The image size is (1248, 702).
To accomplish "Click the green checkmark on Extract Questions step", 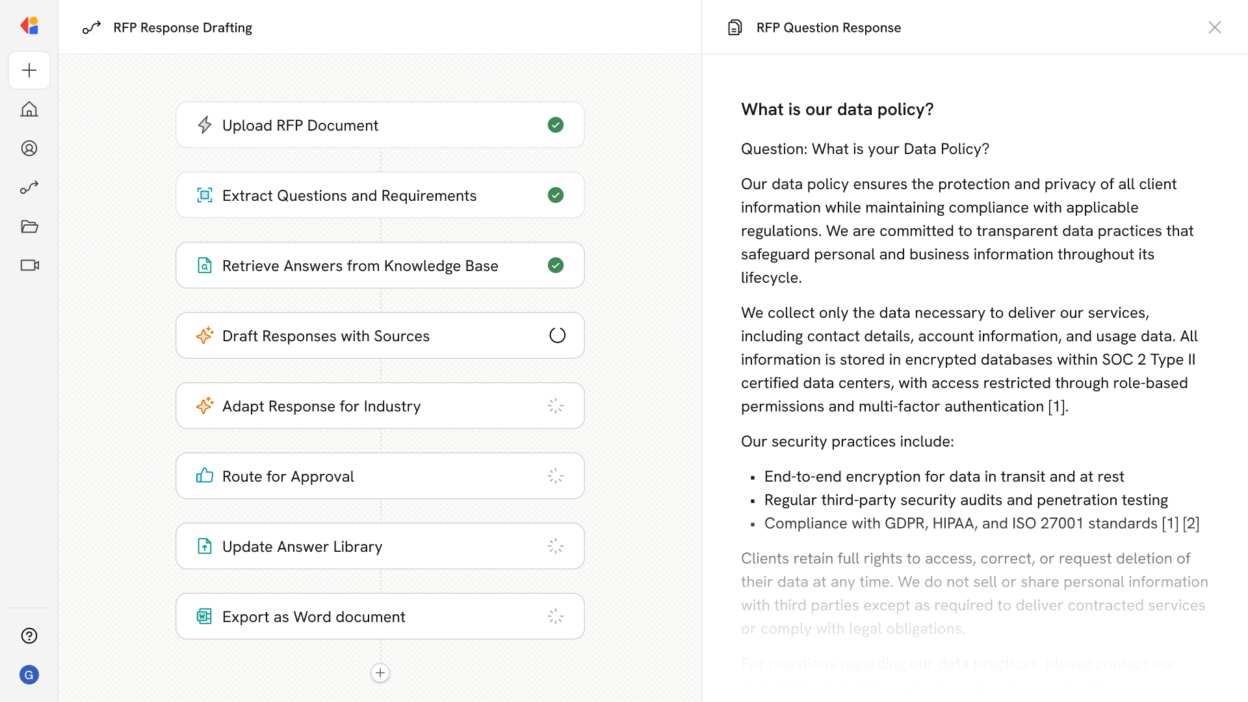I will (x=556, y=195).
